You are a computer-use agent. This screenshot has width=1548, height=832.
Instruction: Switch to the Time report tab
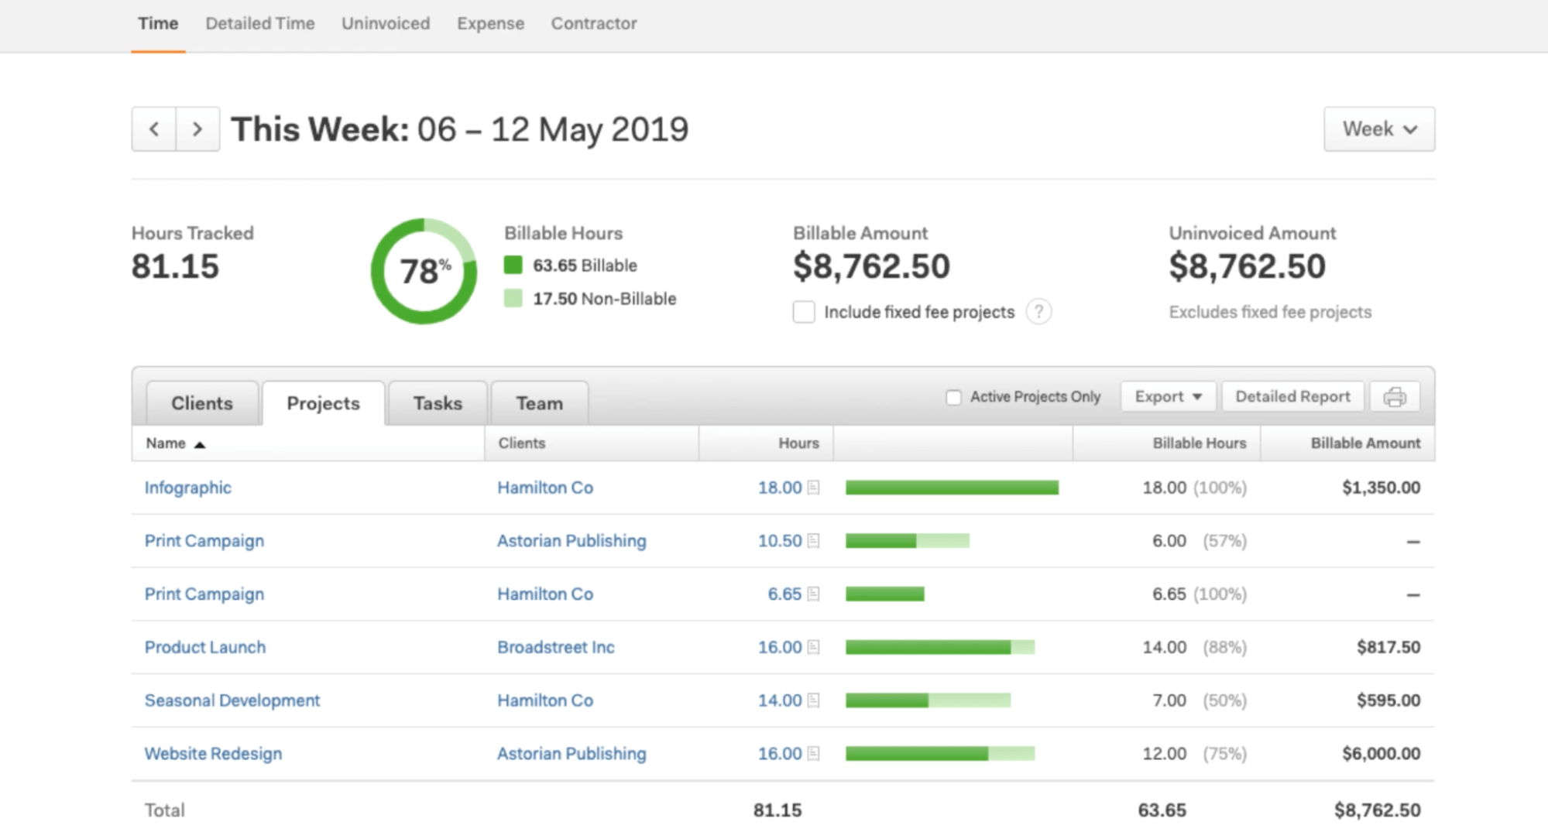(x=158, y=24)
